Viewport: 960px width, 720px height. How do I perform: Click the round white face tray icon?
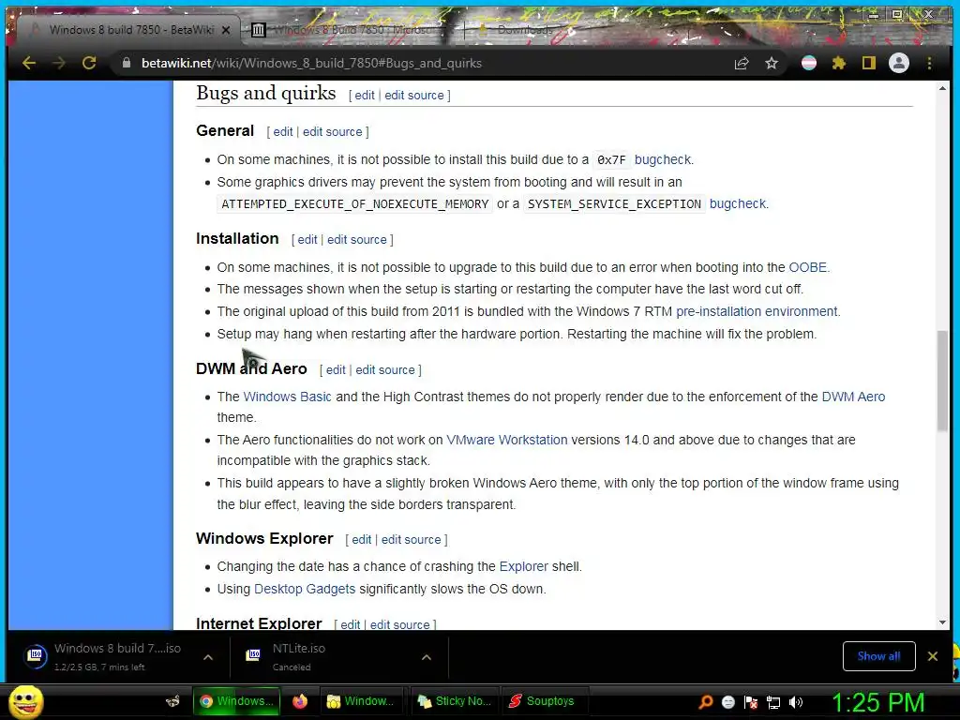pos(728,702)
